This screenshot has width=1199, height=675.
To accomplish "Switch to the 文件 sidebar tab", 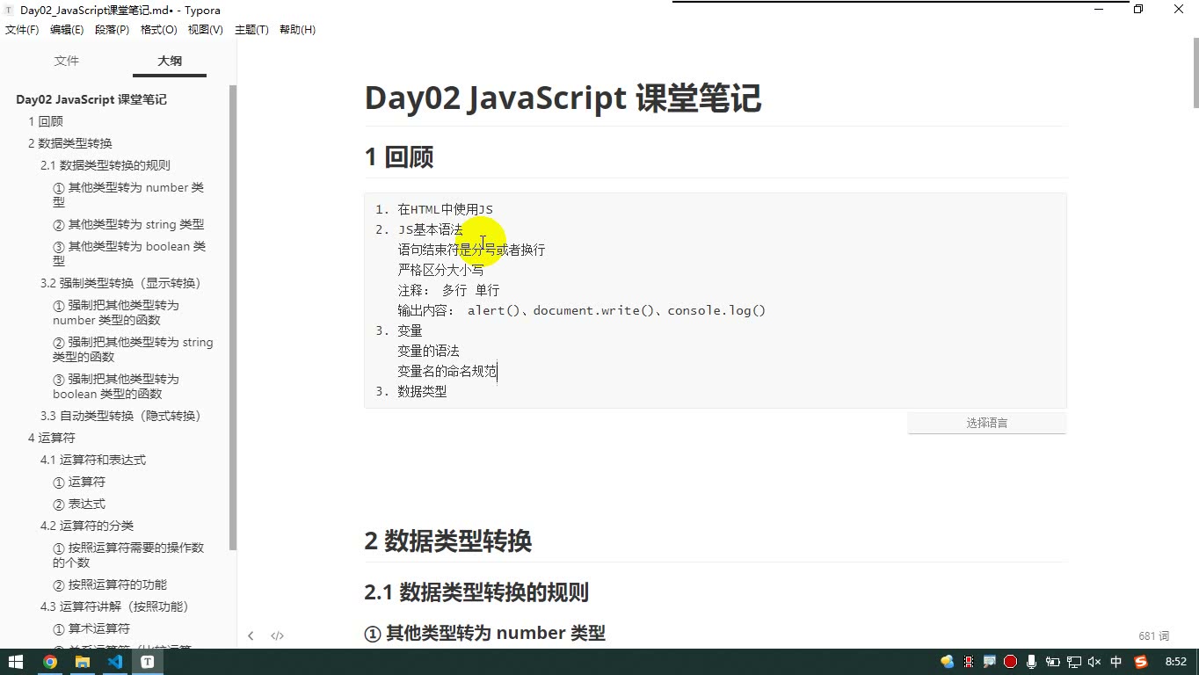I will coord(67,61).
